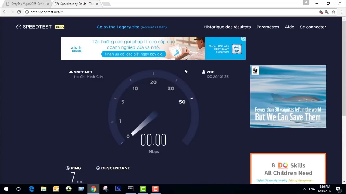
Task: Open blocked cookies icon in address bar
Action: tap(321, 12)
